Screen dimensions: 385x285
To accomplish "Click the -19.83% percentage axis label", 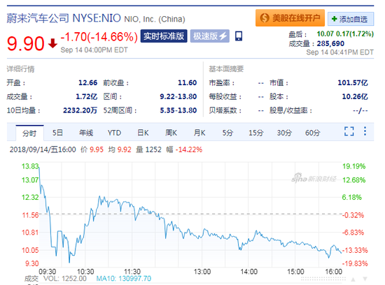I will click(x=355, y=263).
